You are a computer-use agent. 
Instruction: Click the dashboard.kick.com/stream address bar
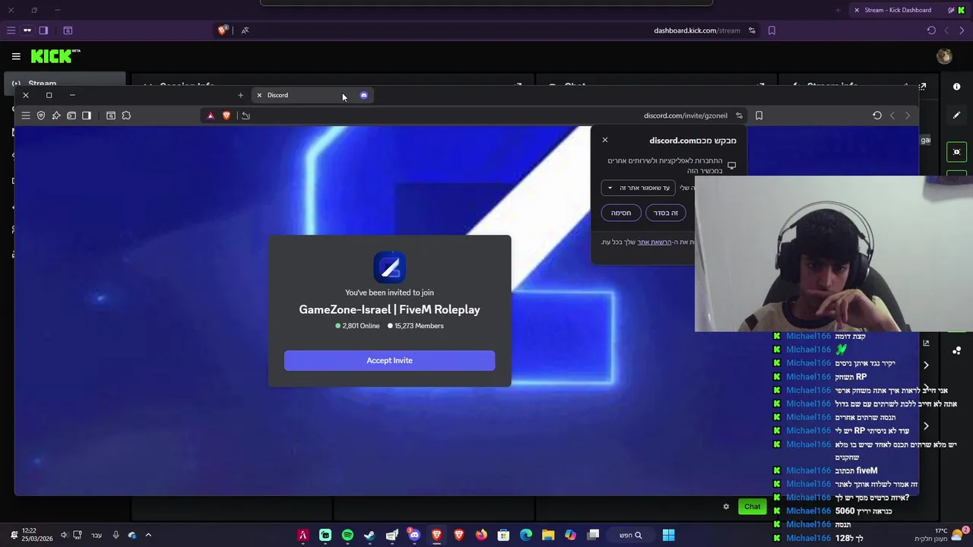click(x=696, y=30)
